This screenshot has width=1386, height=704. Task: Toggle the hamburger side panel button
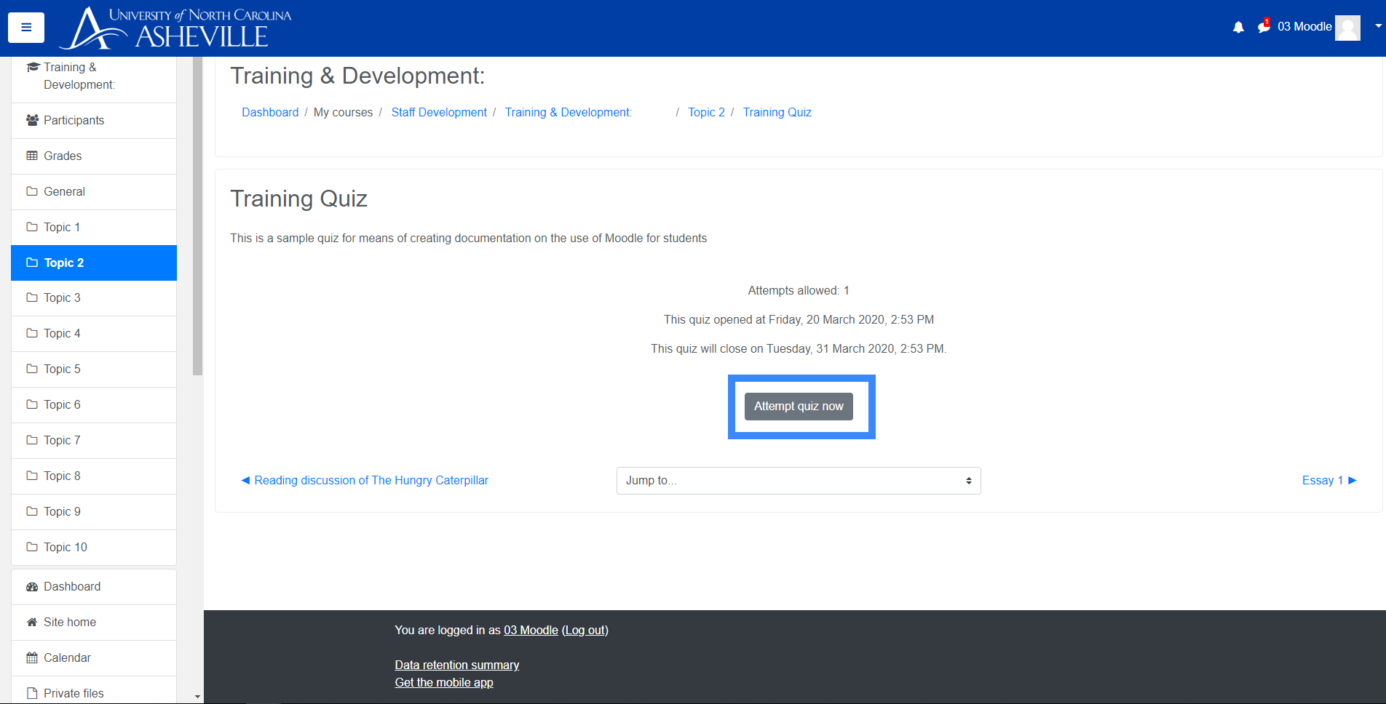(26, 28)
